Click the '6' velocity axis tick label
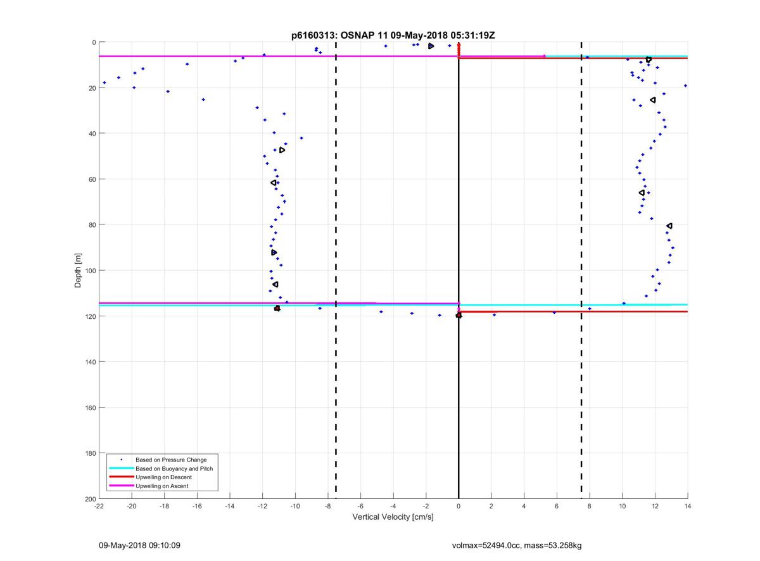The height and width of the screenshot is (561, 760). pos(557,506)
